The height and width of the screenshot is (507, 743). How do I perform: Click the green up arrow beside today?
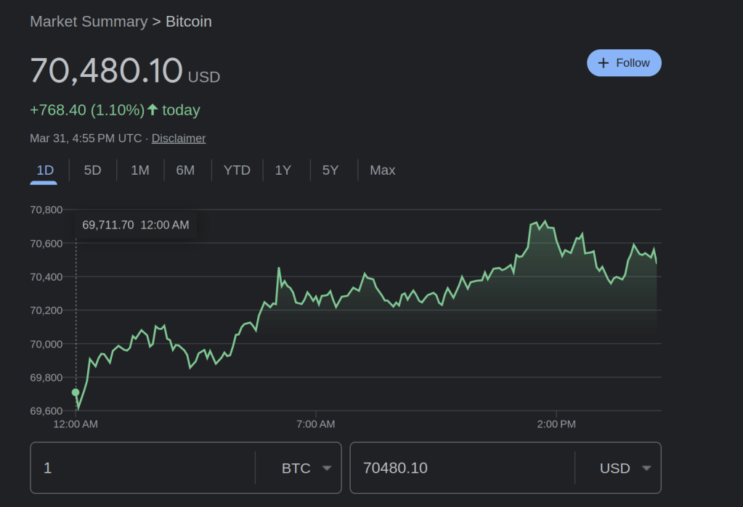tap(153, 110)
